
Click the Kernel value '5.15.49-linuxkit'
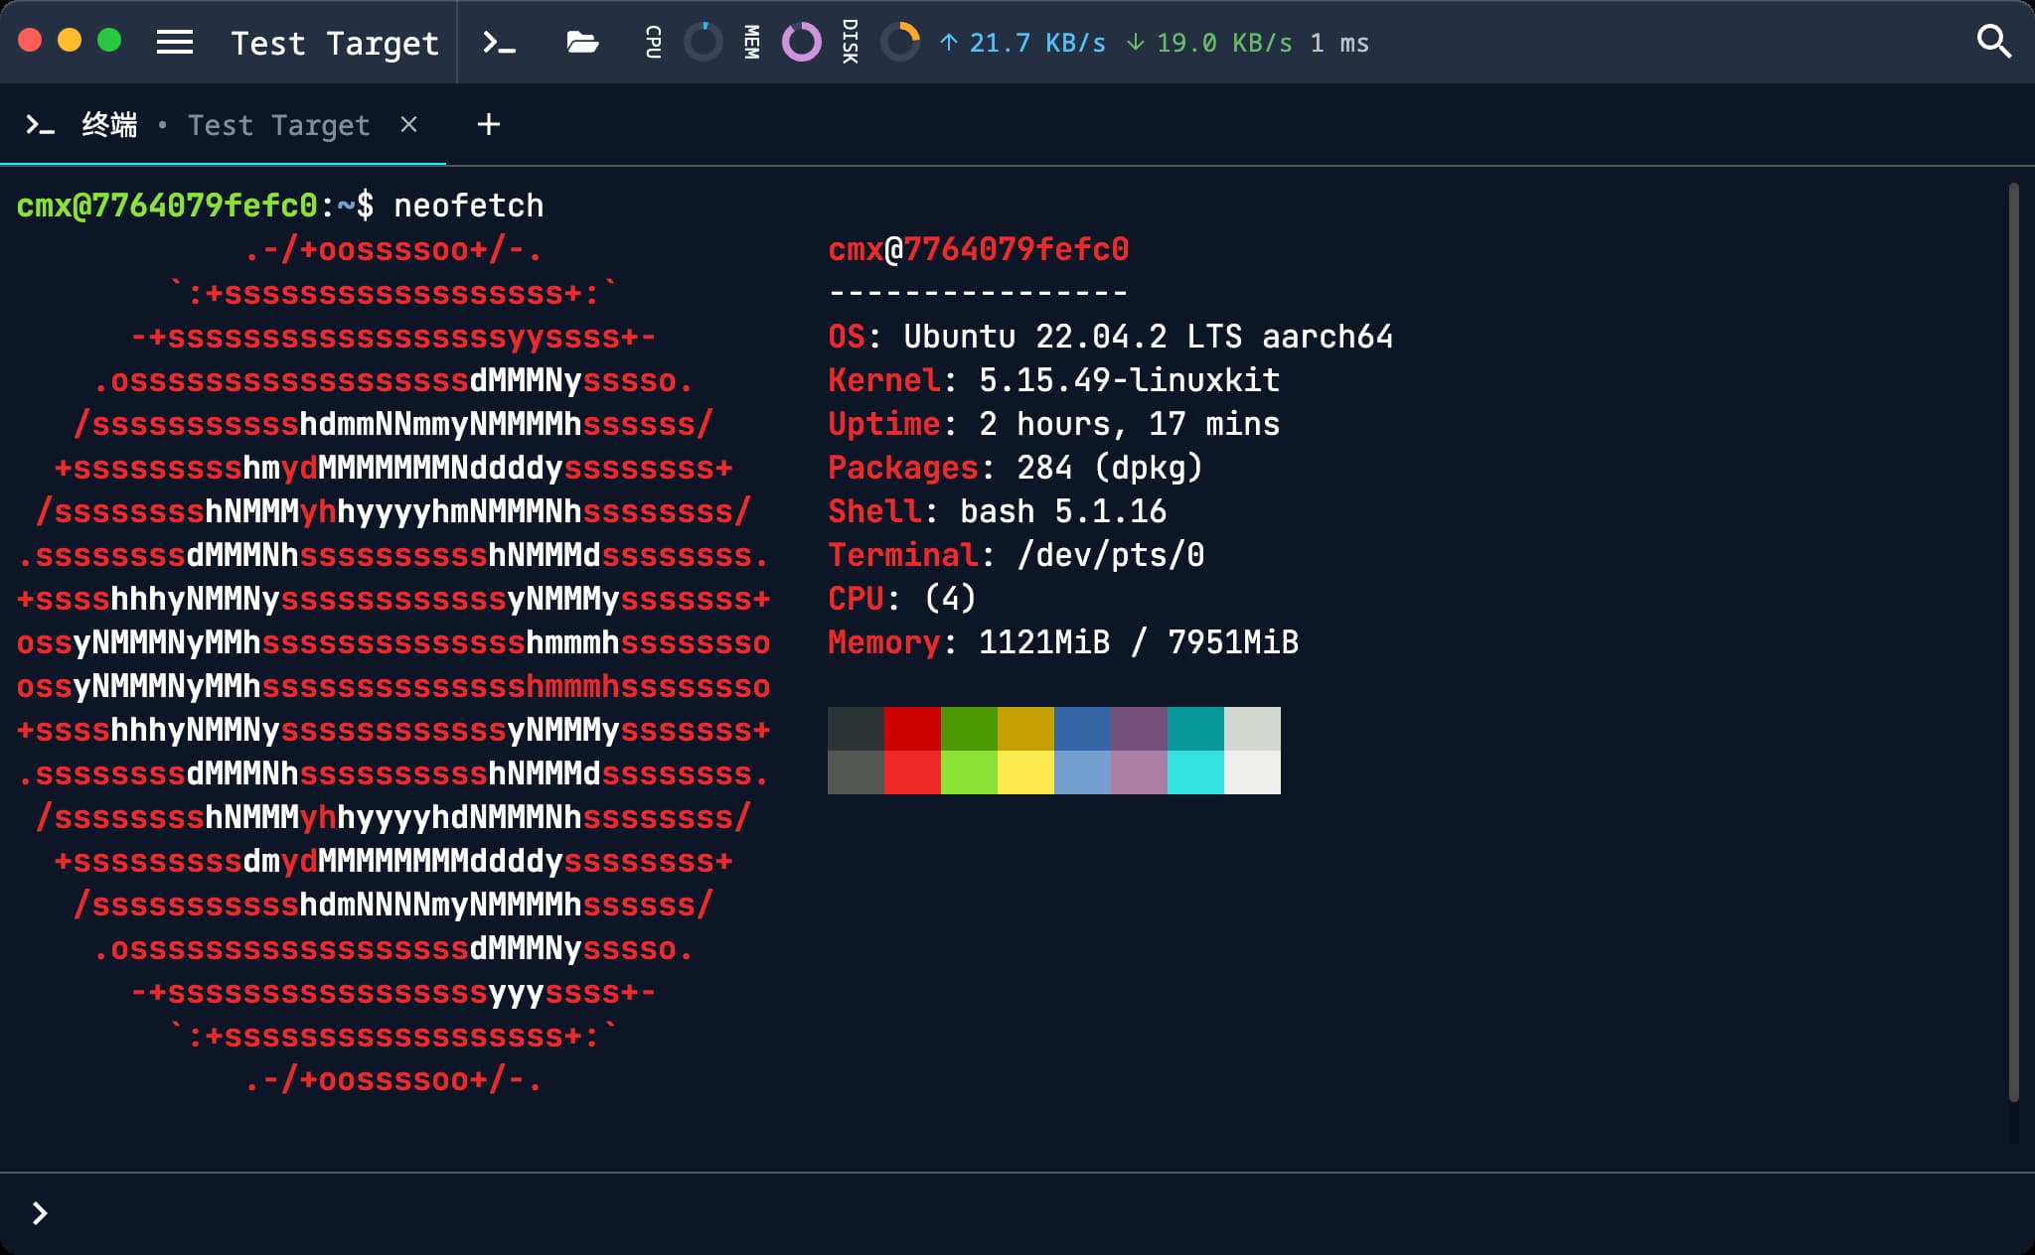coord(1130,380)
